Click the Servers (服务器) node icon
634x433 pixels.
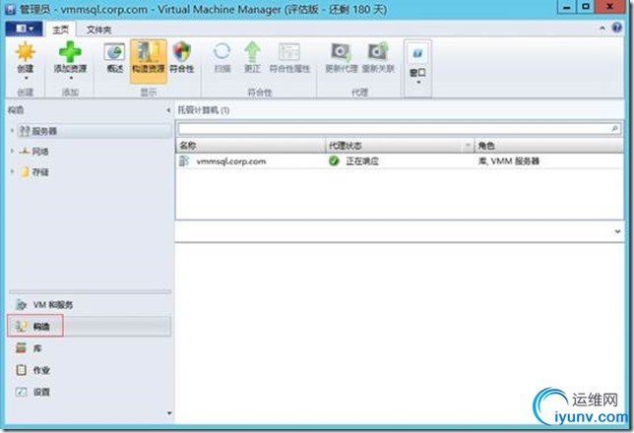pos(25,131)
